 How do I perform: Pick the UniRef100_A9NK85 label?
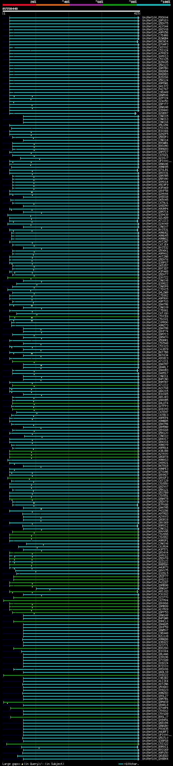(x=155, y=167)
